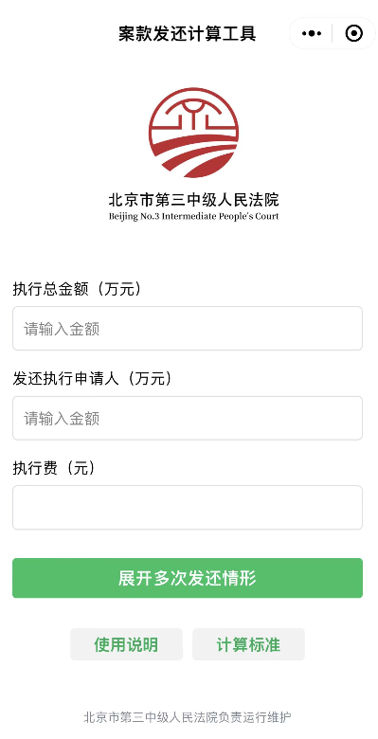Click the footer maintenance notice text
This screenshot has height=739, width=378.
188,717
